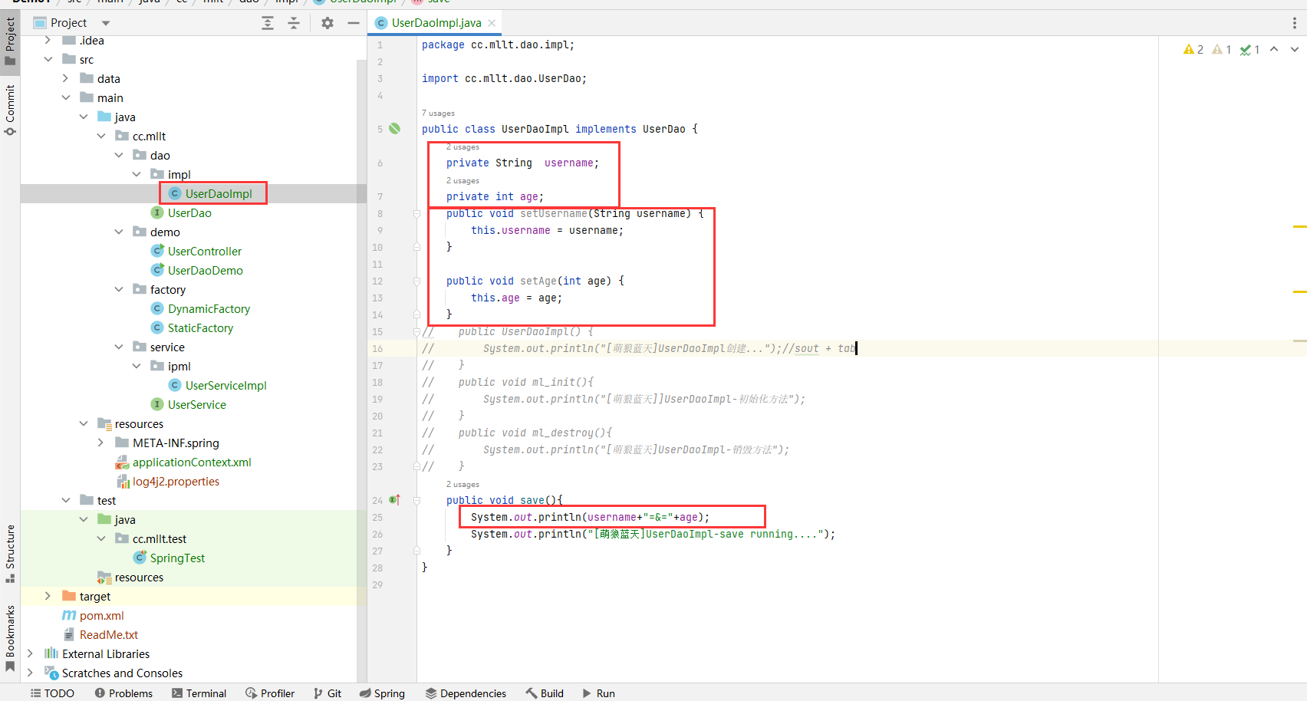Open the Commit tool window tab

[x=10, y=110]
